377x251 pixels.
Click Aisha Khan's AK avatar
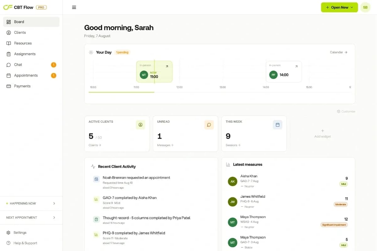tap(232, 181)
